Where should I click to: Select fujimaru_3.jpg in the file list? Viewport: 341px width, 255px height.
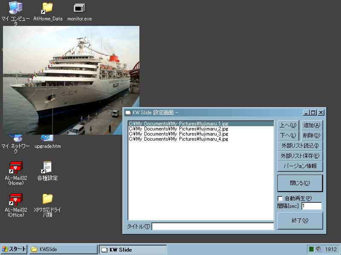179,134
